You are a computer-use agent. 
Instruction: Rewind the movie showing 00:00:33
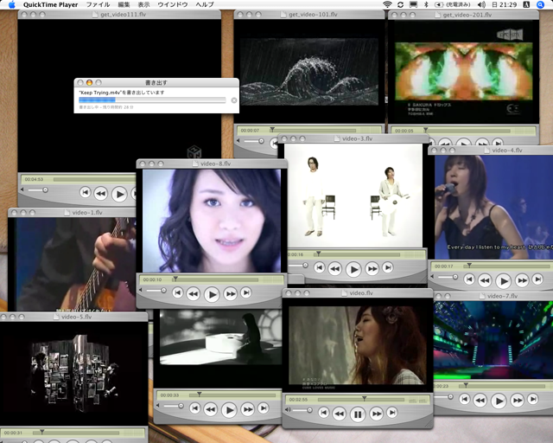[x=211, y=409]
